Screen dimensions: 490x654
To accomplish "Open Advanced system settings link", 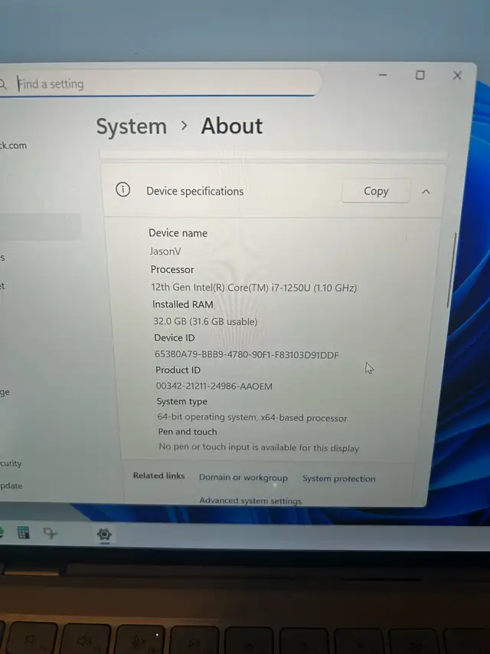I will 250,501.
